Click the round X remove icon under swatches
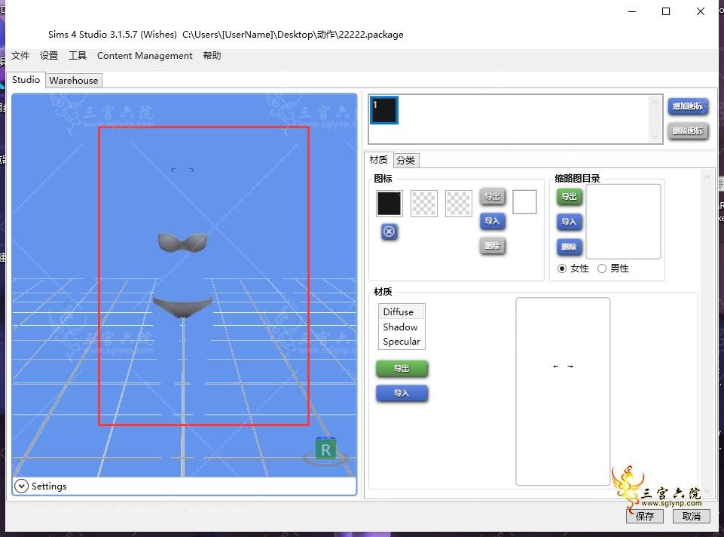 389,231
